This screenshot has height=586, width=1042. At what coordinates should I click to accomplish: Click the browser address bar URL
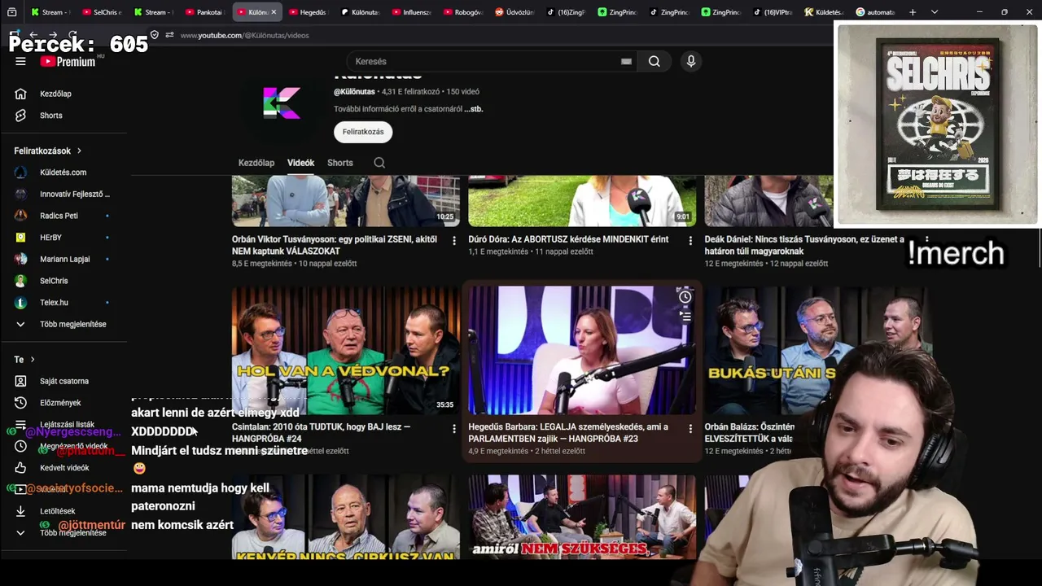click(244, 35)
